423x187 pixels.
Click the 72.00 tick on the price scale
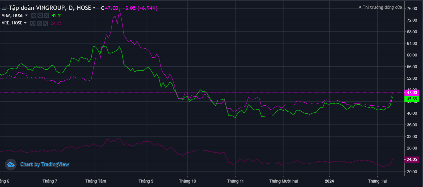[x=412, y=20]
